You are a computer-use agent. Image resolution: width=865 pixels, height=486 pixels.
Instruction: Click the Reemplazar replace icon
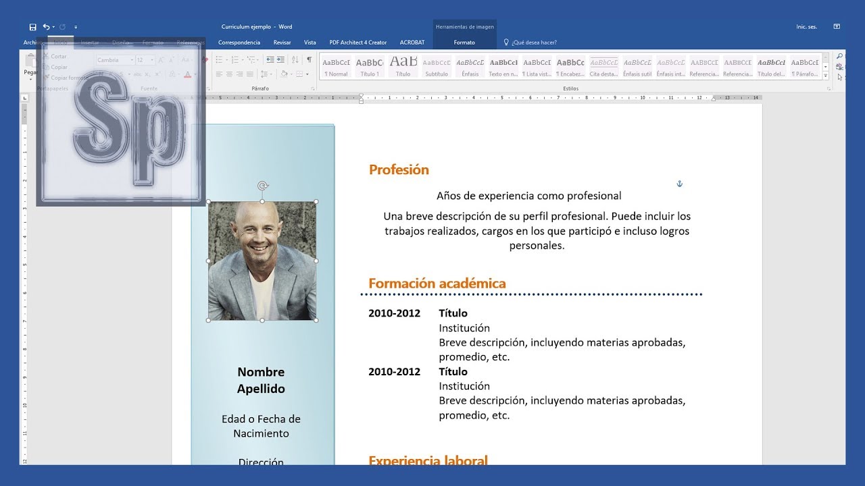[x=840, y=67]
